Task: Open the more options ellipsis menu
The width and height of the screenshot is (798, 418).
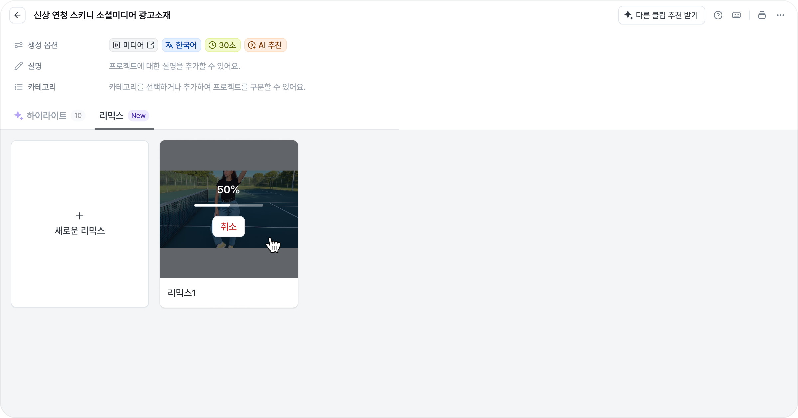Action: 780,15
